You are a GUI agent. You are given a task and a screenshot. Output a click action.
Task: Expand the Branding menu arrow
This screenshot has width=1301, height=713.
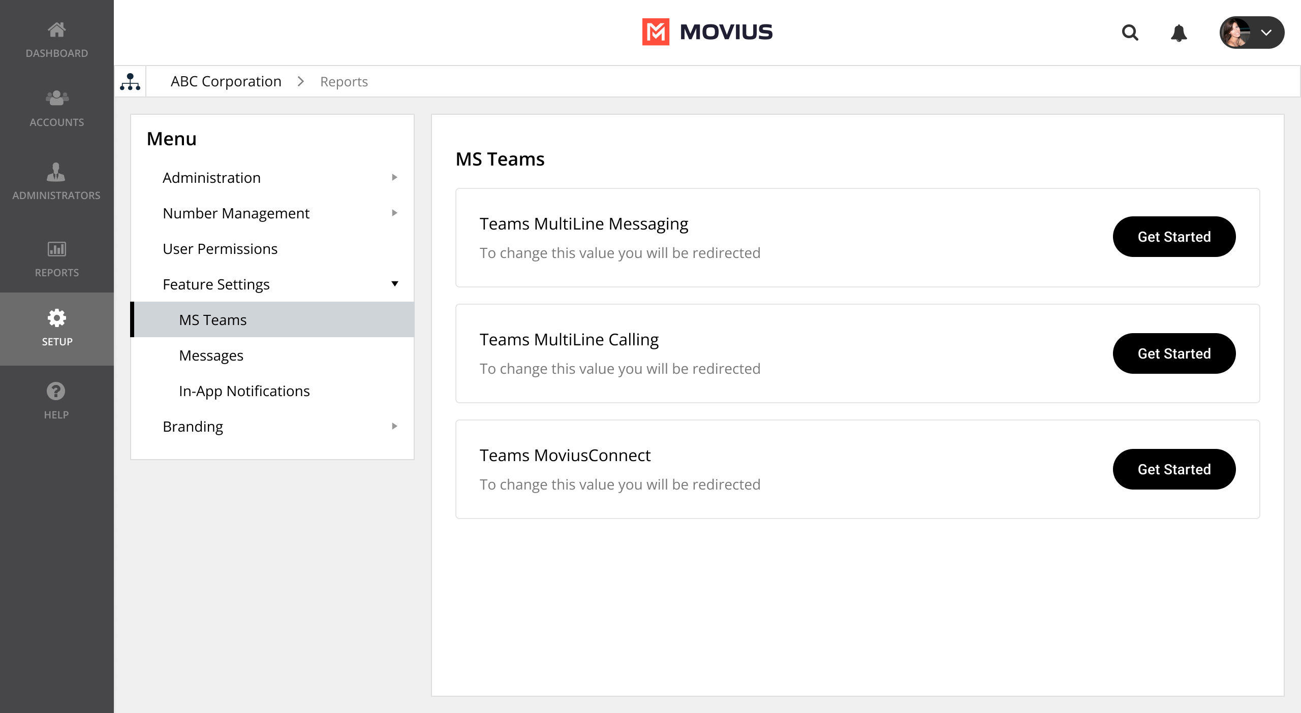click(x=394, y=426)
